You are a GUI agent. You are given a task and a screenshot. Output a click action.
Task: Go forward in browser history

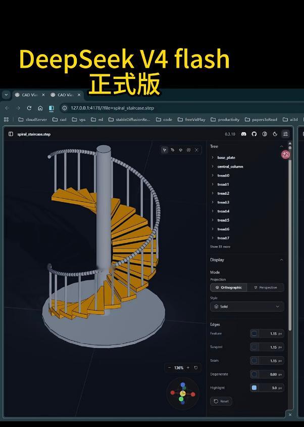click(x=18, y=108)
